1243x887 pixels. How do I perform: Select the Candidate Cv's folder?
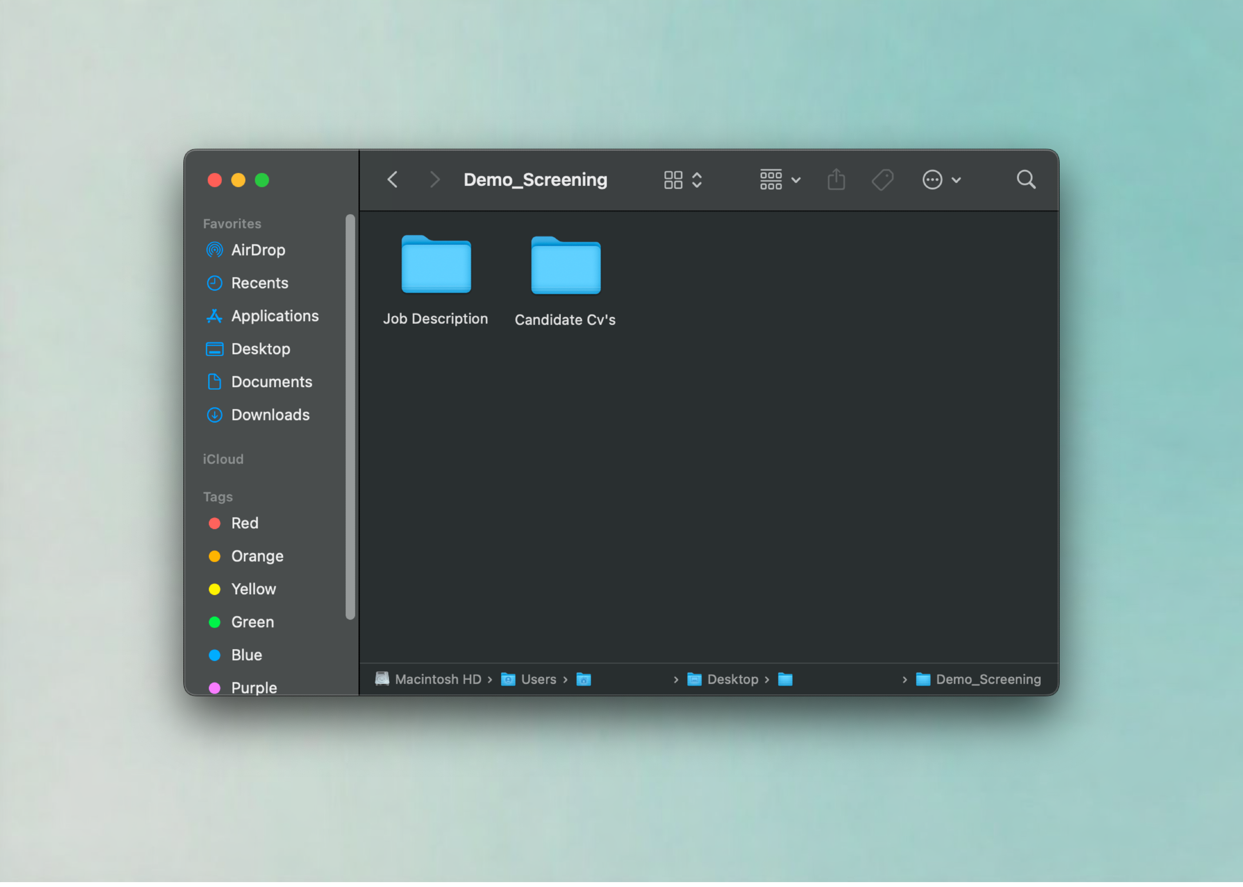click(x=565, y=267)
